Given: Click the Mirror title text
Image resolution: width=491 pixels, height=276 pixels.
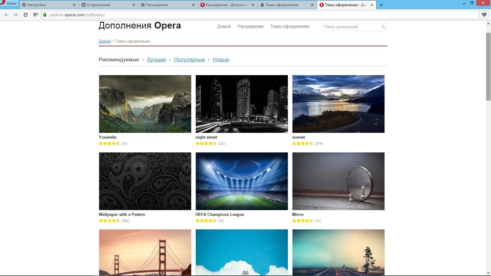Looking at the screenshot, I should 298,214.
